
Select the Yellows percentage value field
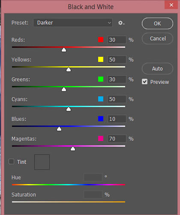click(117, 59)
